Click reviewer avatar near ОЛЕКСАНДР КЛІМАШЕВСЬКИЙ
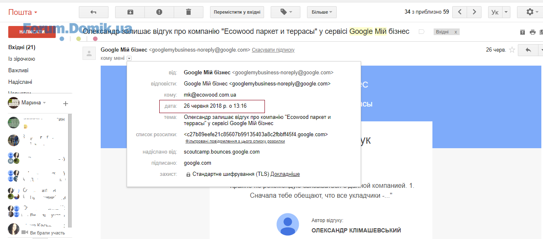The width and height of the screenshot is (543, 239). (x=288, y=225)
